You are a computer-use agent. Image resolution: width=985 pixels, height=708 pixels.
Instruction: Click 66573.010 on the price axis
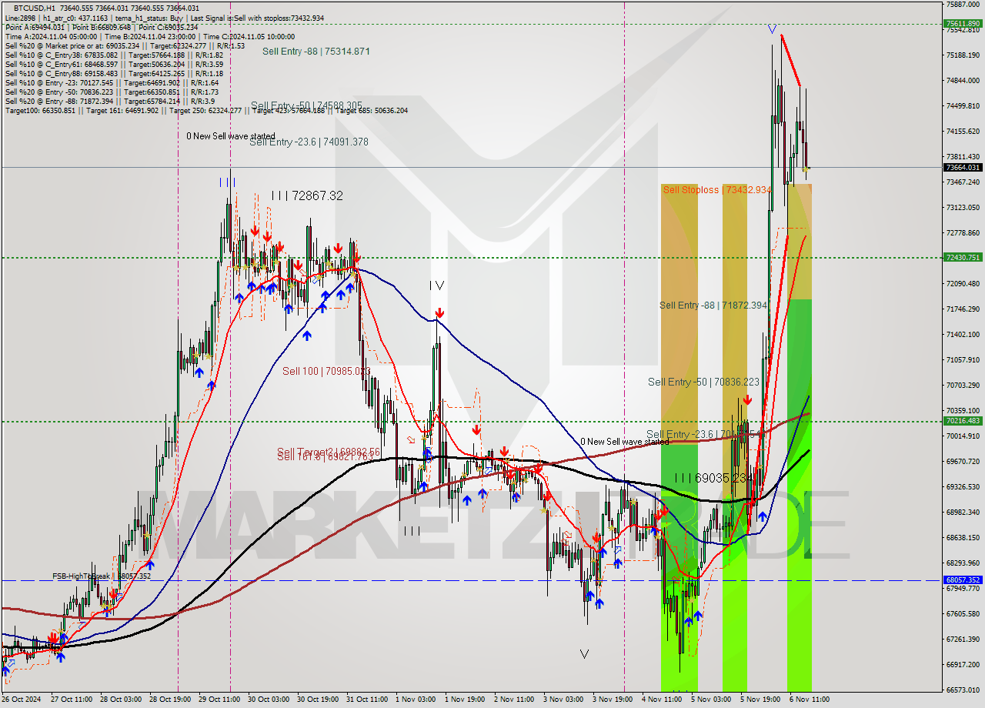click(963, 690)
